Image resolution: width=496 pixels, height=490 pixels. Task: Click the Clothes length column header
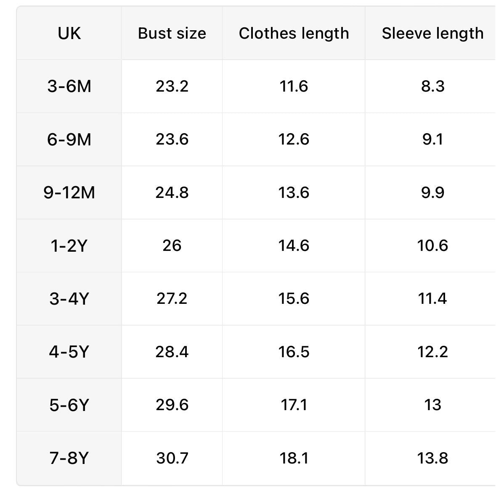(x=294, y=33)
